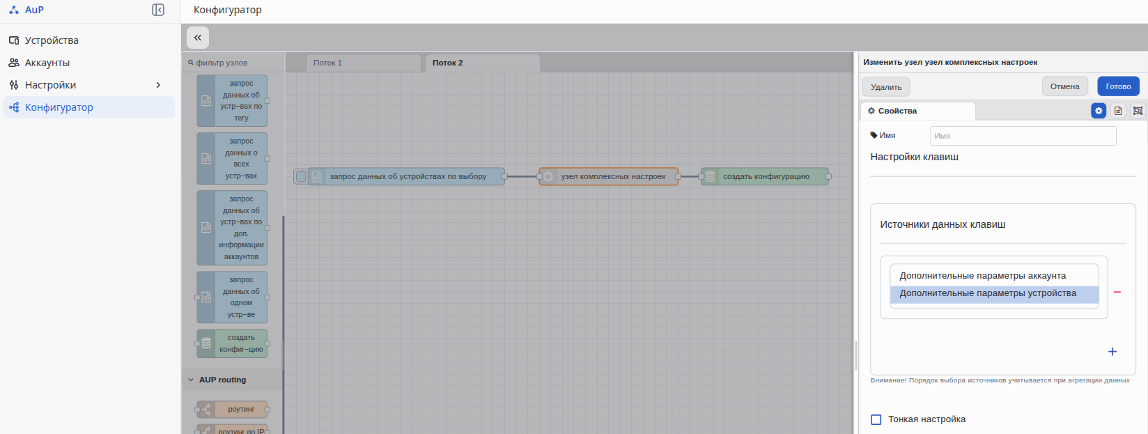
Task: Enable the Тонкая настройка checkbox
Action: tap(876, 419)
